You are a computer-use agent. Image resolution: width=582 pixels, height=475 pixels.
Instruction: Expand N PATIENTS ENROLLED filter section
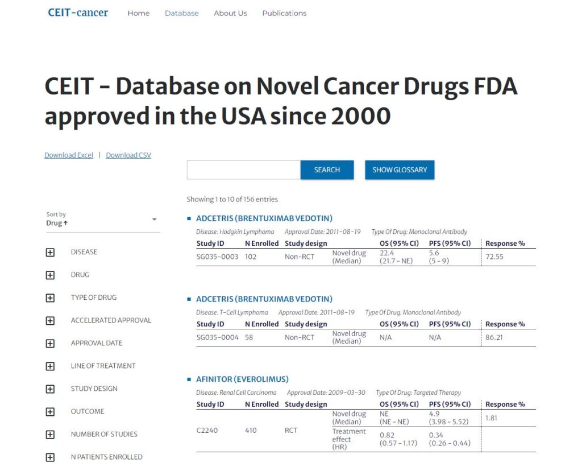pyautogui.click(x=50, y=457)
